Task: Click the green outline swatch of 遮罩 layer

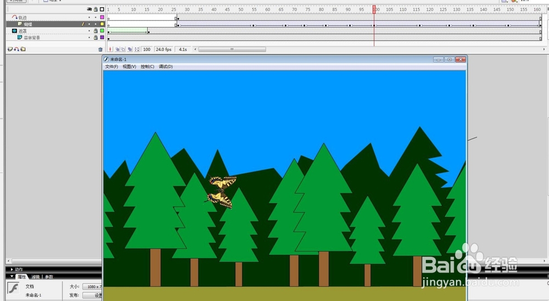Action: (102, 31)
